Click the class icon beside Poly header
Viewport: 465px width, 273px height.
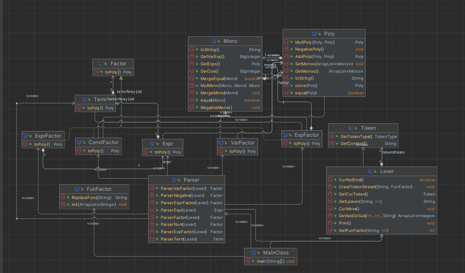[x=314, y=34]
